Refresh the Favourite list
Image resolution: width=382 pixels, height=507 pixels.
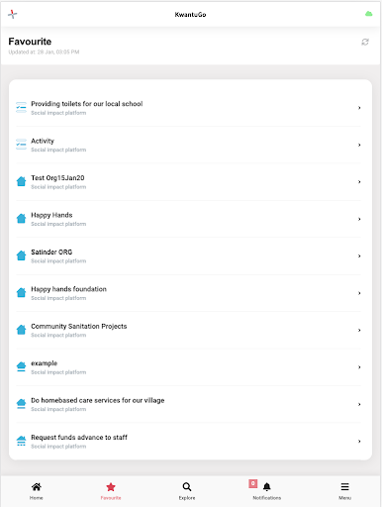tap(365, 42)
